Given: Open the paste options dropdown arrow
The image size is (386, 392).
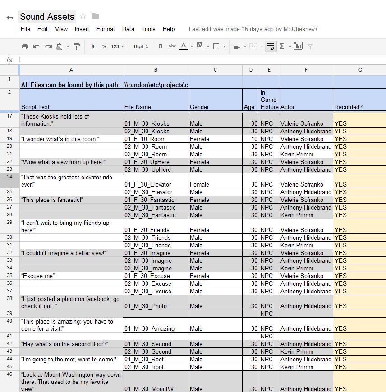Looking at the screenshot, I should point(68,46).
